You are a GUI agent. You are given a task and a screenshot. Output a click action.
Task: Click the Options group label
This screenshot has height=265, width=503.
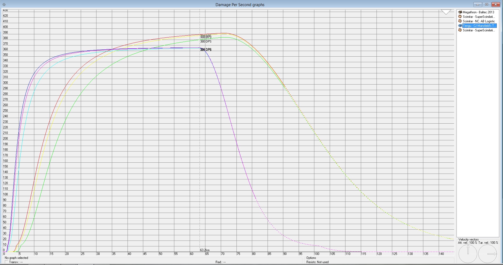coord(311,258)
